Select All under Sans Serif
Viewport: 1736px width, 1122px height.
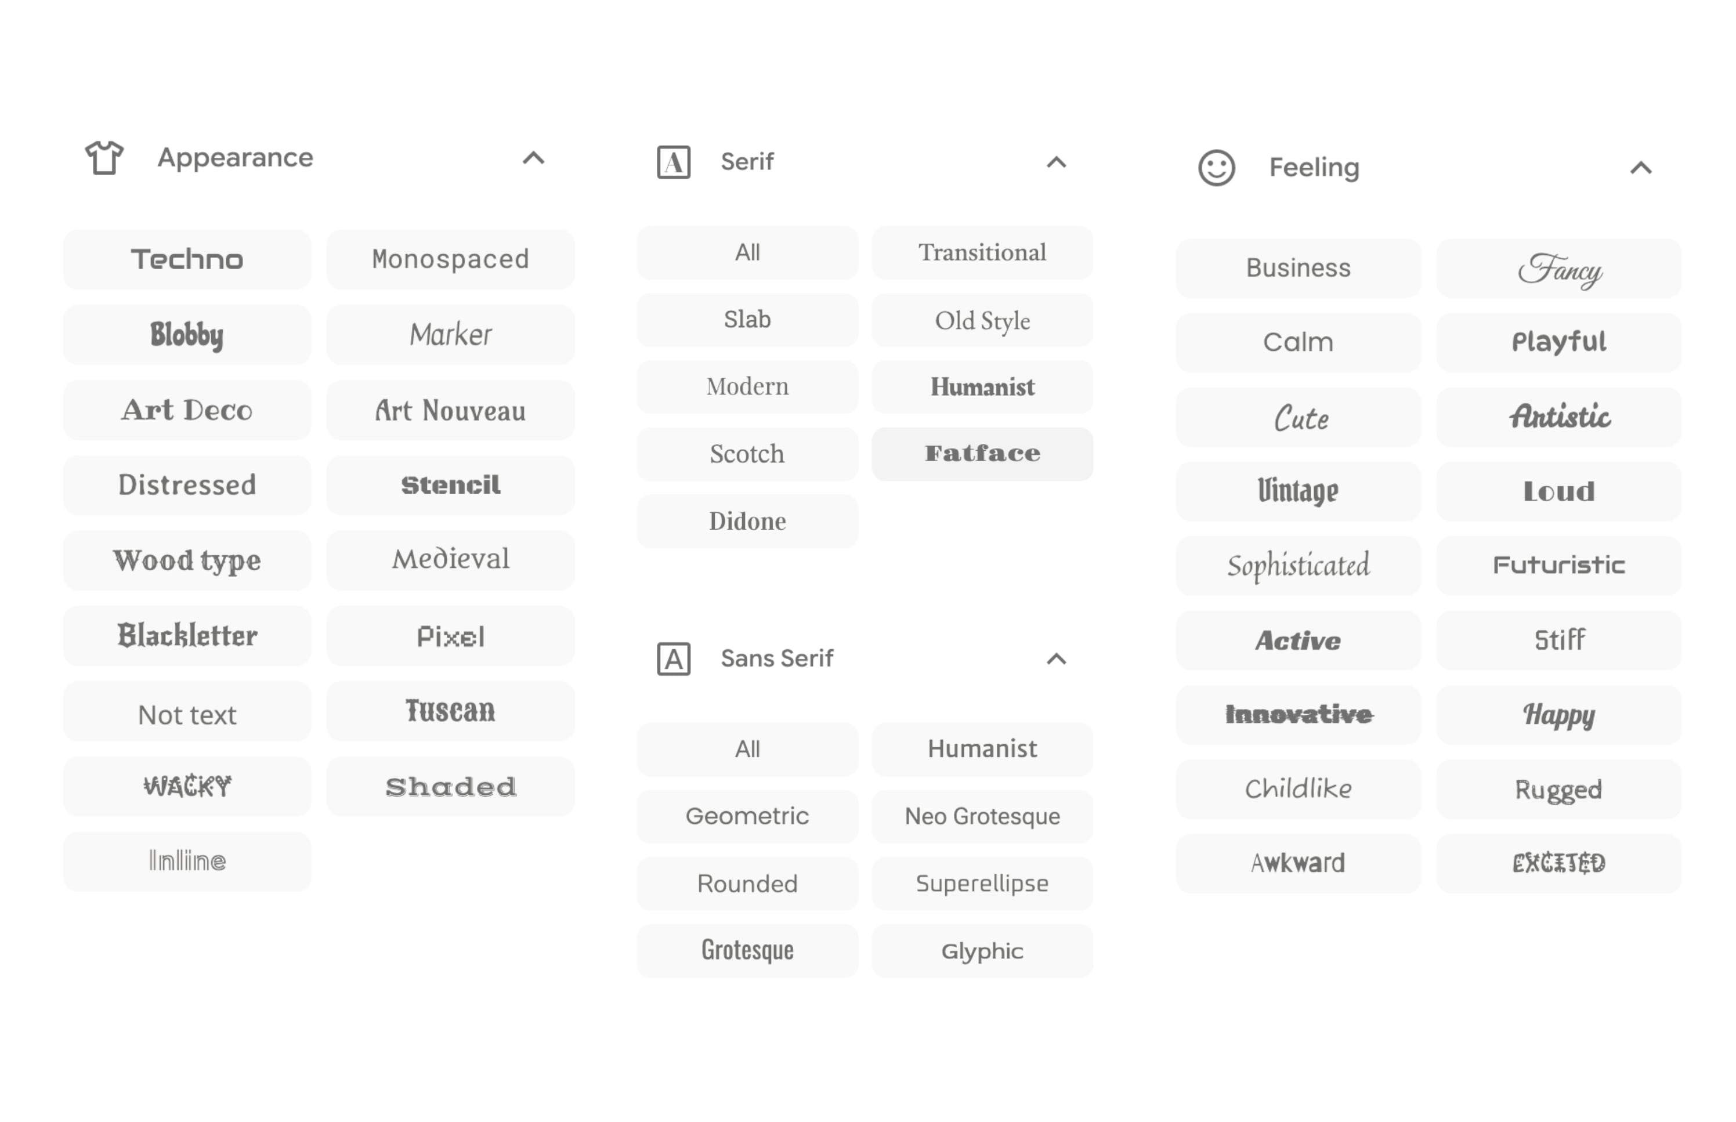coord(747,749)
